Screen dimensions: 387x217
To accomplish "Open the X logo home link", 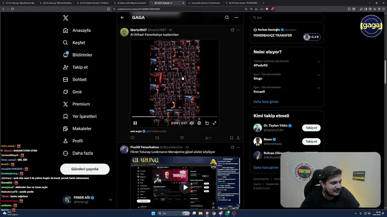I will (66, 18).
